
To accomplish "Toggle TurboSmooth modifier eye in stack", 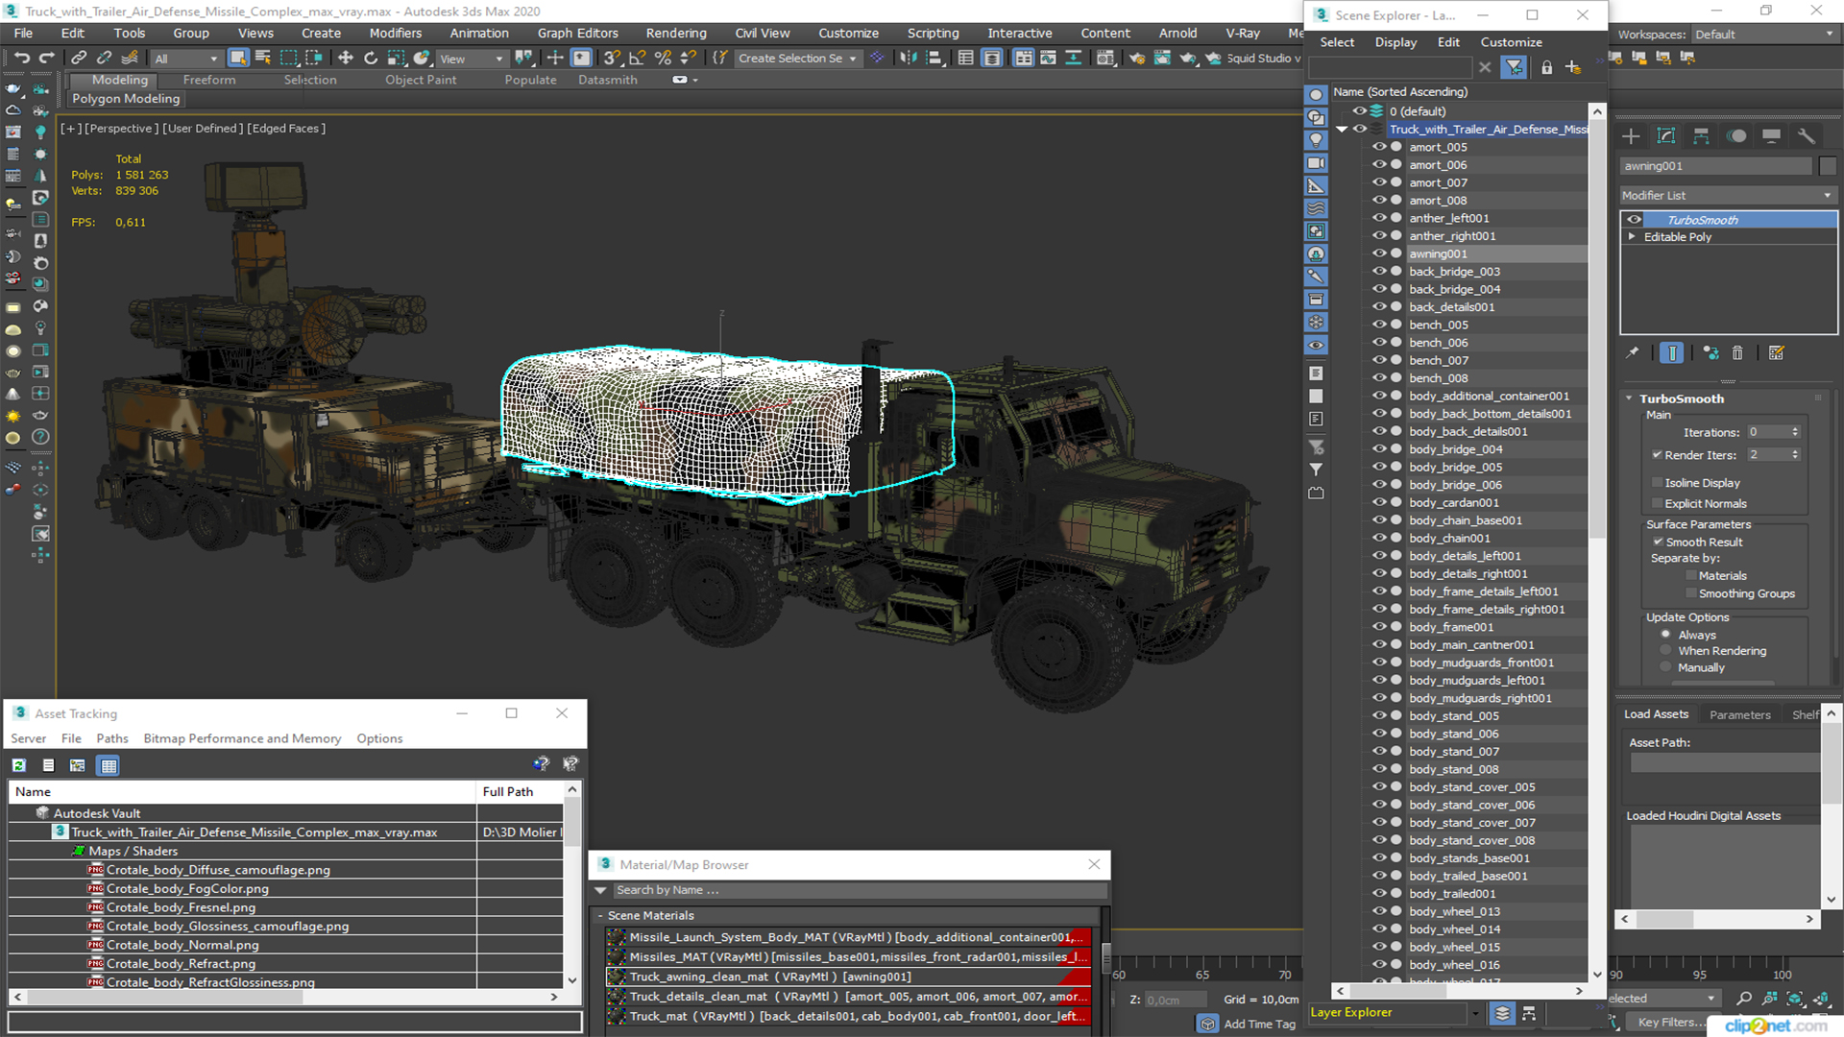I will (1634, 220).
